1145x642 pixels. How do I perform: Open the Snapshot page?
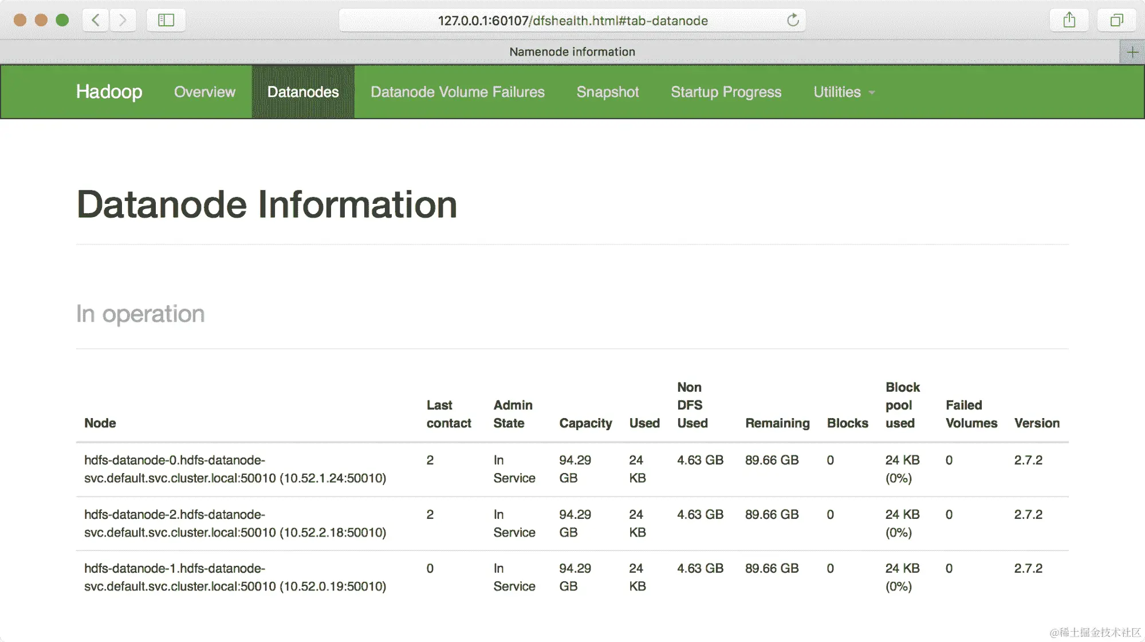click(607, 92)
